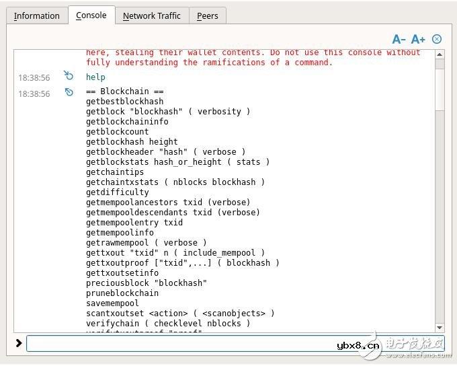The image size is (457, 366).
Task: Switch to the Information tab
Action: point(36,15)
